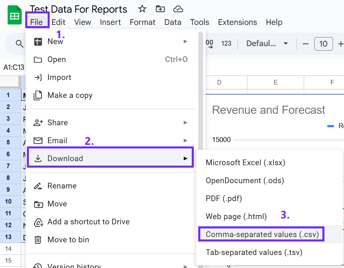
Task: Rename spreadsheet via the pencil icon
Action: click(x=37, y=186)
